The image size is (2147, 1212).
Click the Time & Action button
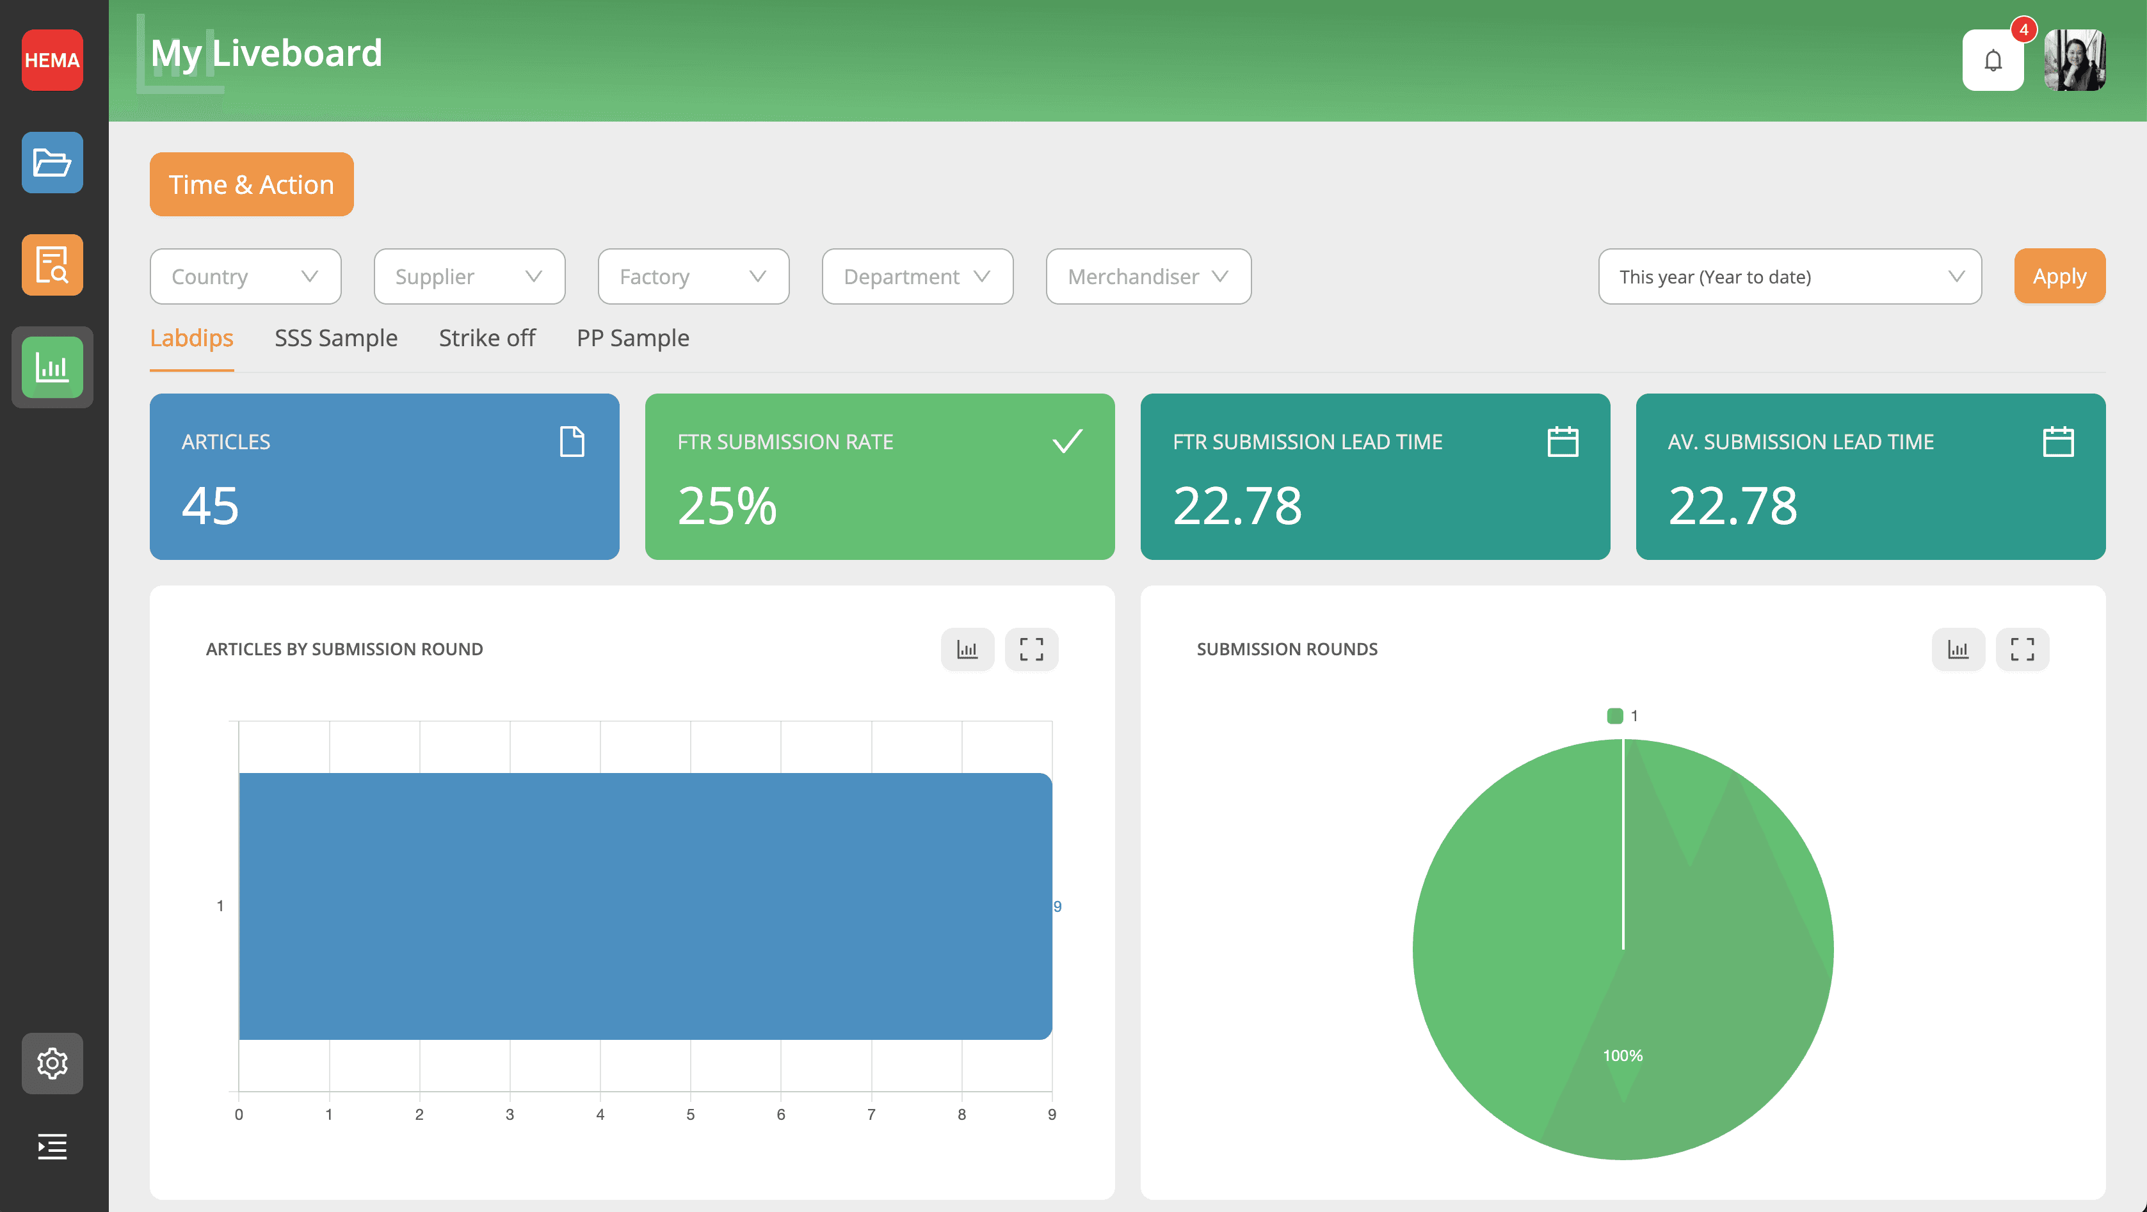[x=251, y=184]
